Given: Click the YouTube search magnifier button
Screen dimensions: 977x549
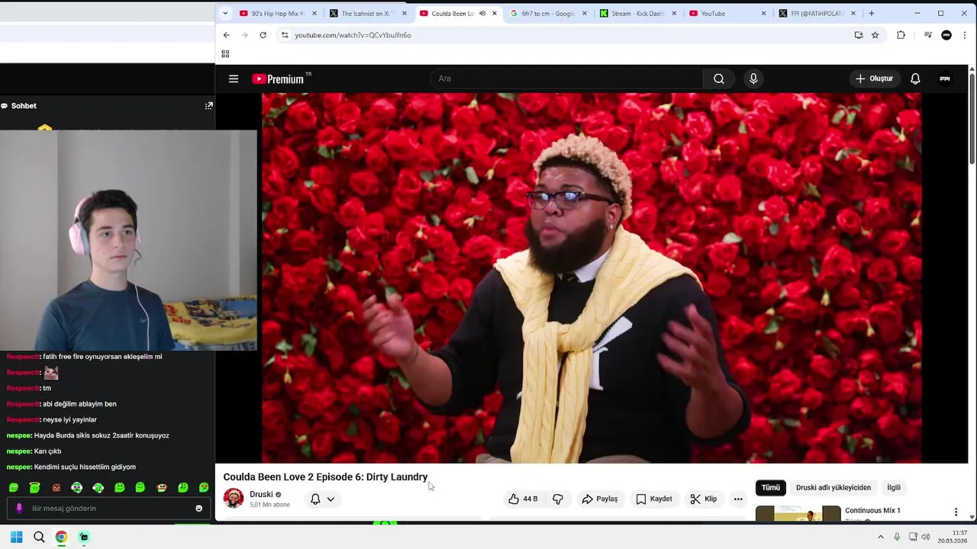Looking at the screenshot, I should tap(719, 79).
